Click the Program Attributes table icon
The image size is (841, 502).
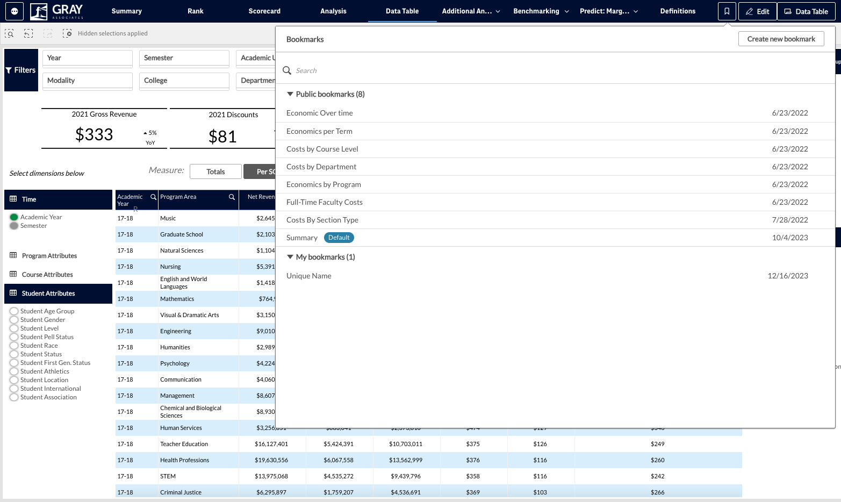pos(13,255)
